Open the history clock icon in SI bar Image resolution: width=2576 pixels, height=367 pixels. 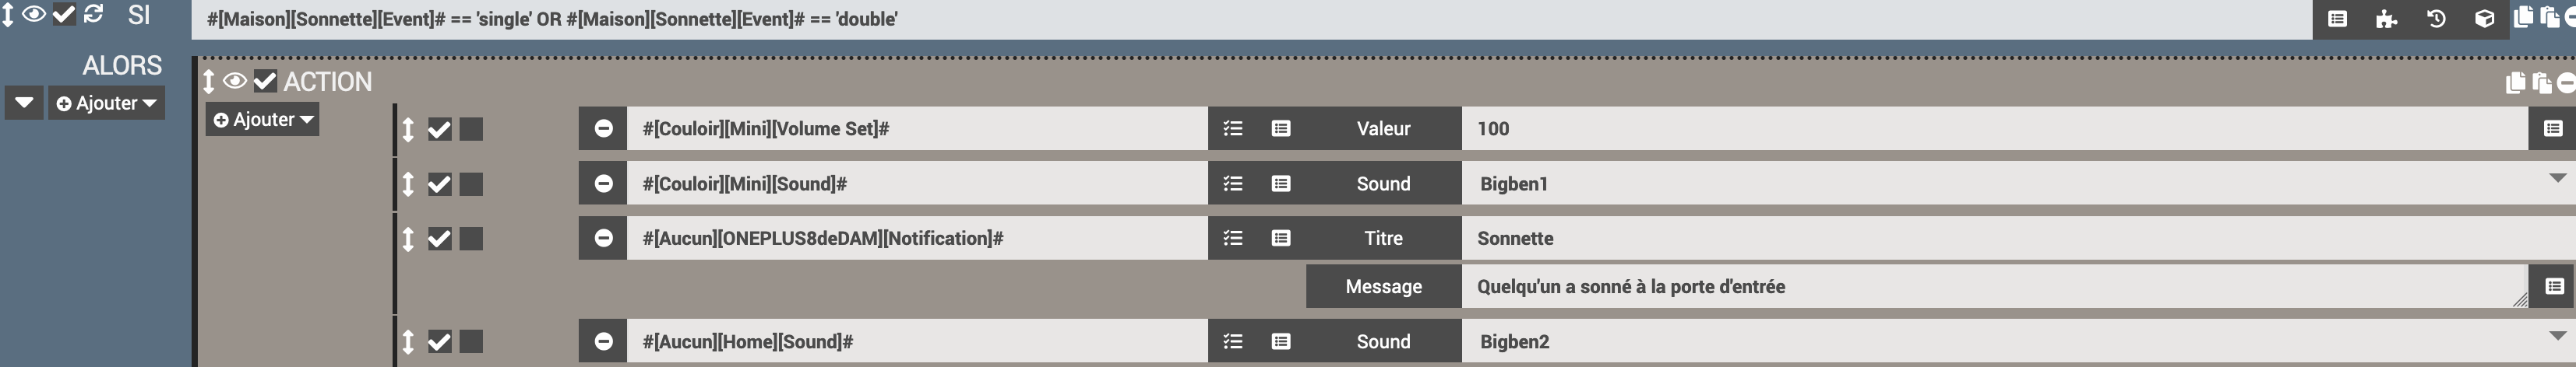click(x=2436, y=19)
